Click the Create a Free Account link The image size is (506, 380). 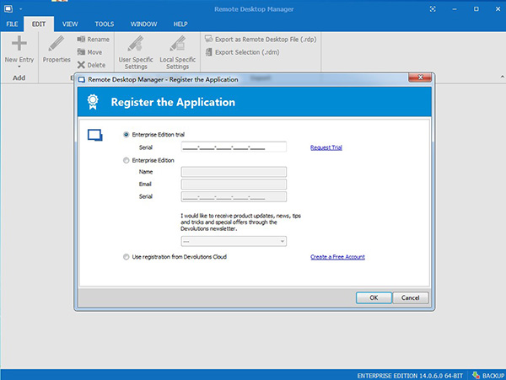click(x=337, y=257)
